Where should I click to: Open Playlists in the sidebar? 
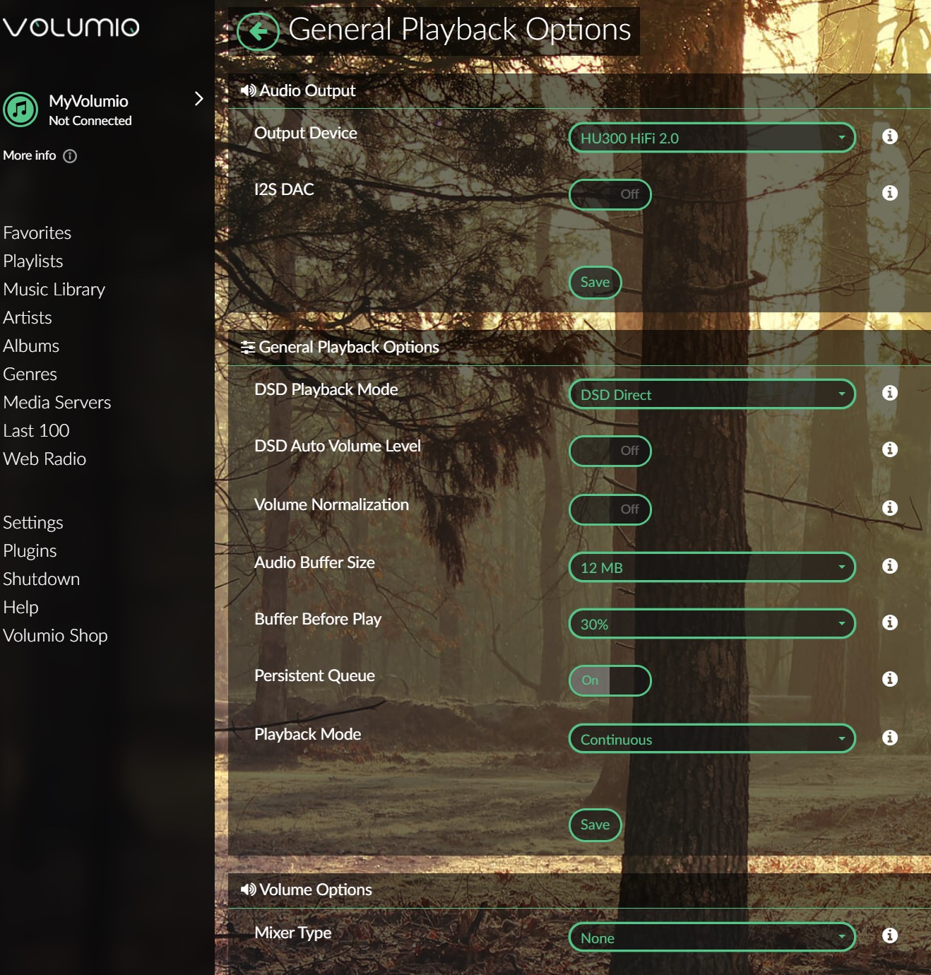pos(33,261)
